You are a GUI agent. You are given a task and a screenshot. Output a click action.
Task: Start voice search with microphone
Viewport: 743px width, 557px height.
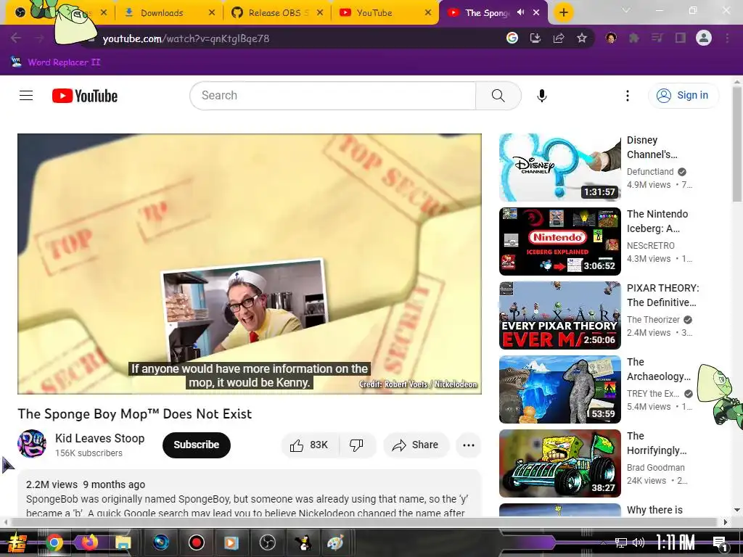pyautogui.click(x=541, y=96)
